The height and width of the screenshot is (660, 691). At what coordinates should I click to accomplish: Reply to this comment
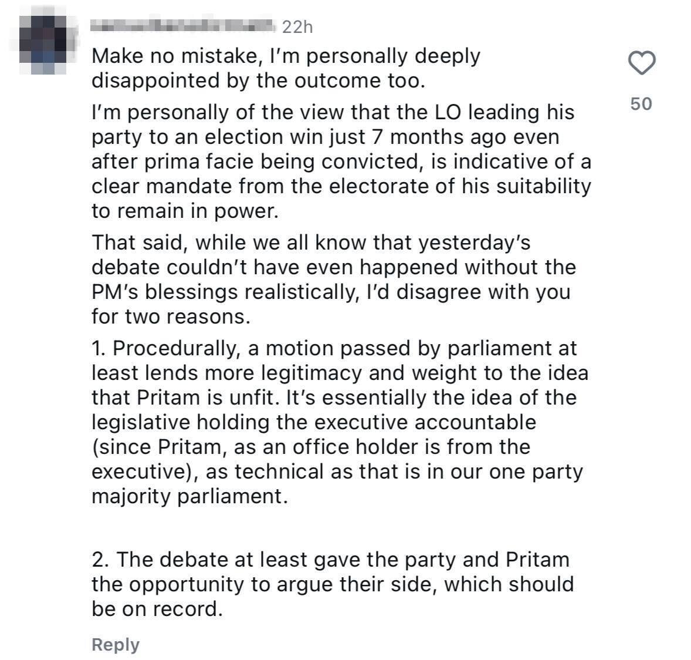[x=116, y=644]
